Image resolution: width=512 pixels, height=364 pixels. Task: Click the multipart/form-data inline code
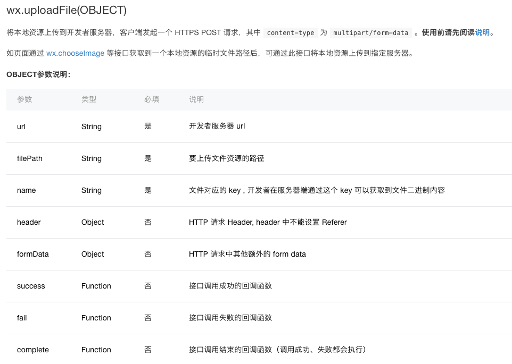370,33
